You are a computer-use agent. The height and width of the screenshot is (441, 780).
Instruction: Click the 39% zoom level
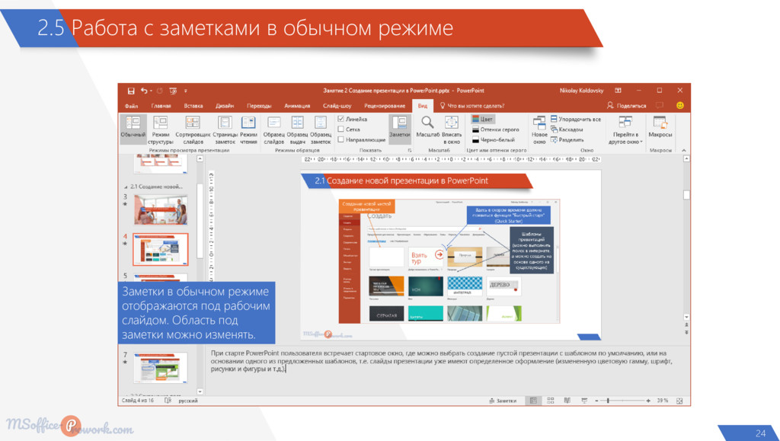coord(663,400)
